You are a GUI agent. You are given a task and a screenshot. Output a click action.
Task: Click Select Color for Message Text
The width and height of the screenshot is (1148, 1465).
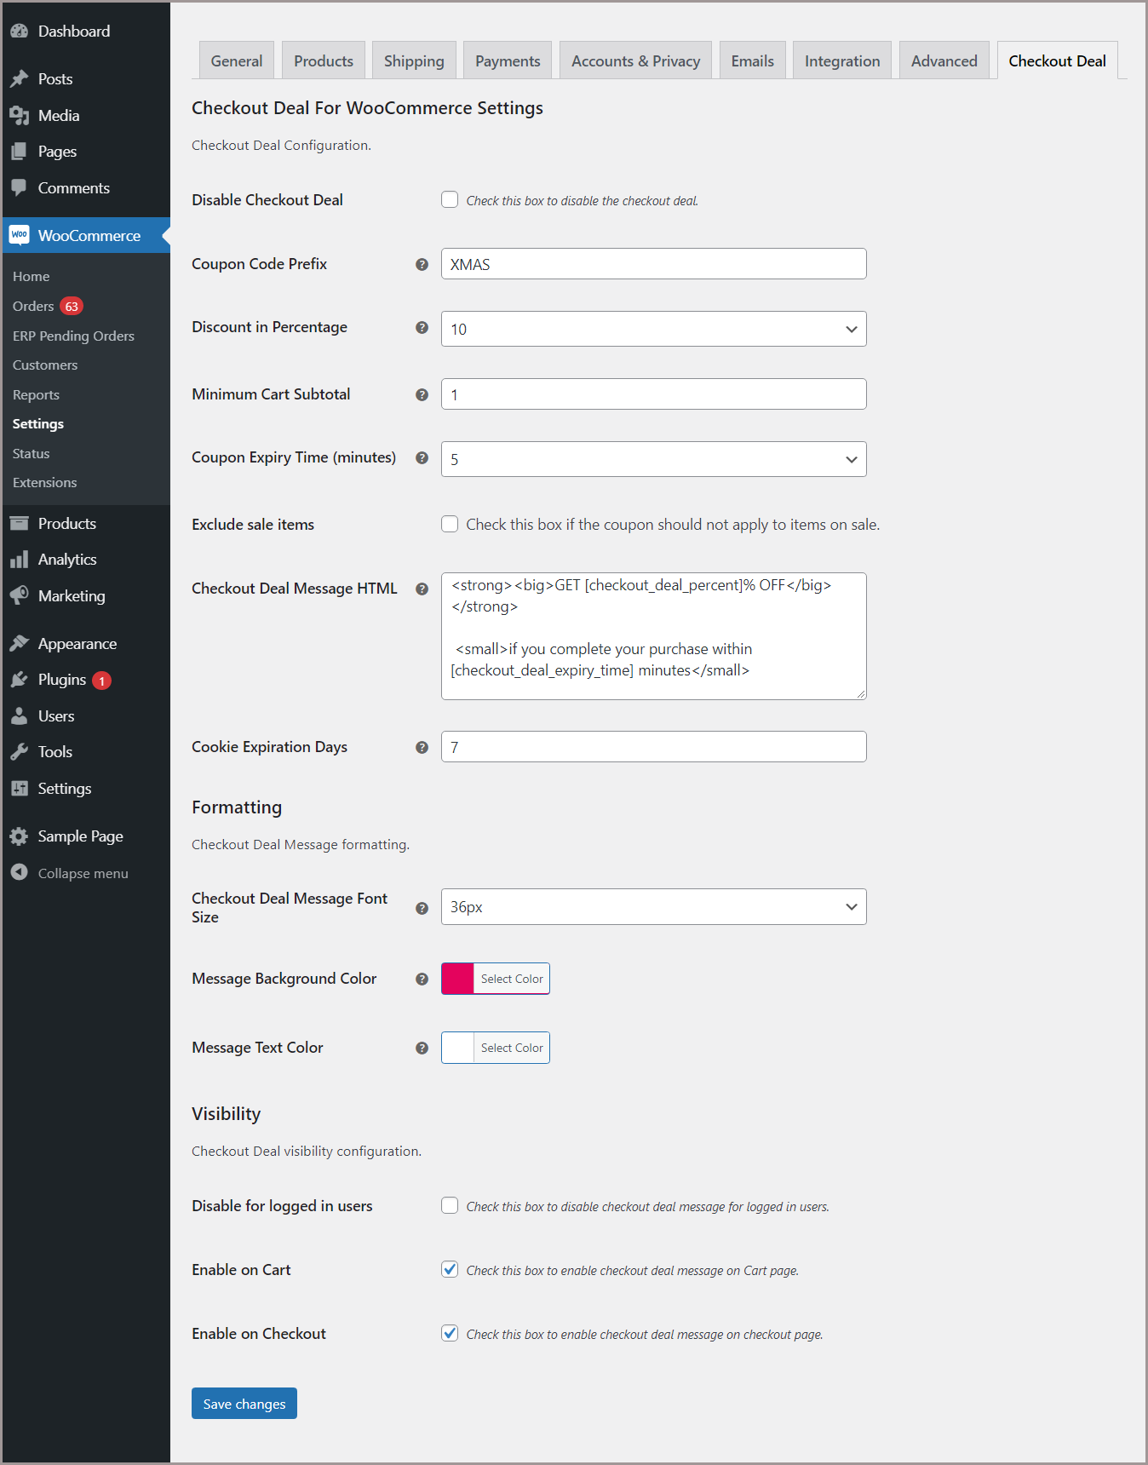pyautogui.click(x=512, y=1048)
